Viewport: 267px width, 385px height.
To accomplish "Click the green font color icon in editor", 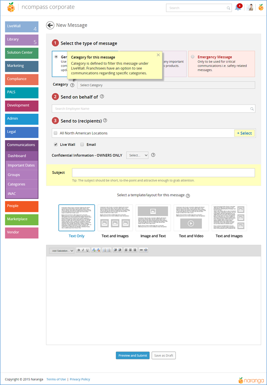I will pos(94,250).
